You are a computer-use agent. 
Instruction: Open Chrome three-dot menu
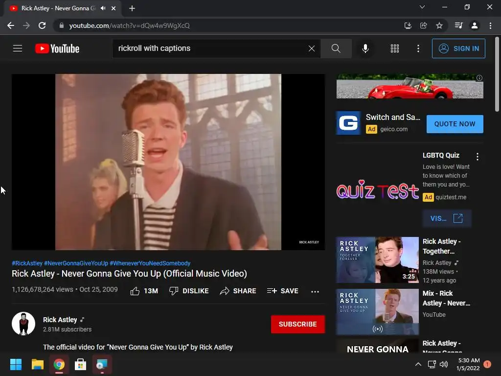tap(490, 25)
